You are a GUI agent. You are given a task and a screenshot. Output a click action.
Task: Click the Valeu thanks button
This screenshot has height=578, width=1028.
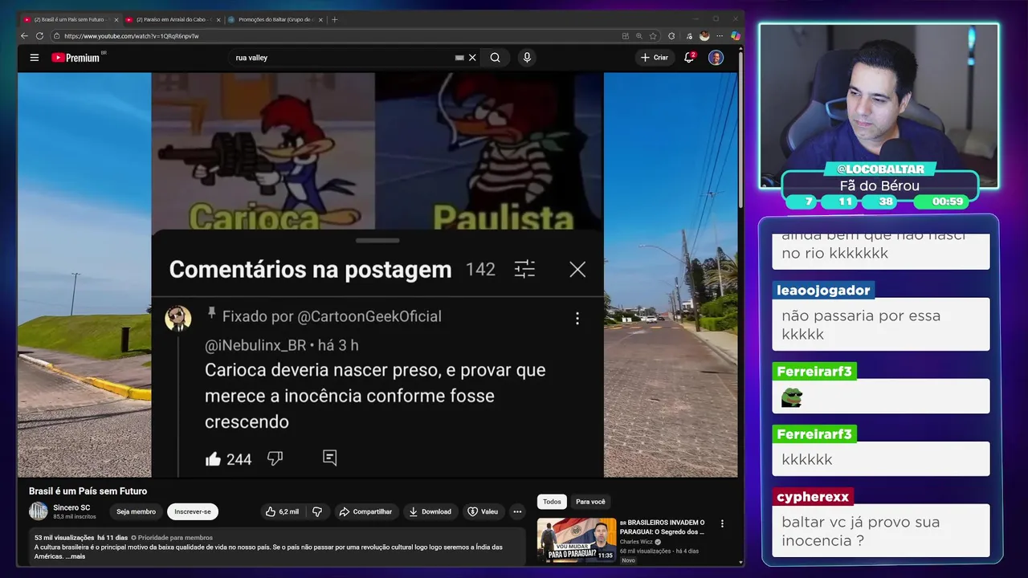point(483,511)
